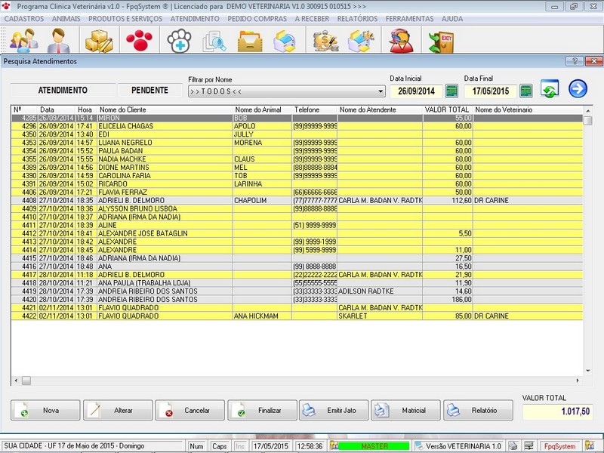The height and width of the screenshot is (453, 604).
Task: Open the Data Final calendar picker
Action: click(525, 91)
